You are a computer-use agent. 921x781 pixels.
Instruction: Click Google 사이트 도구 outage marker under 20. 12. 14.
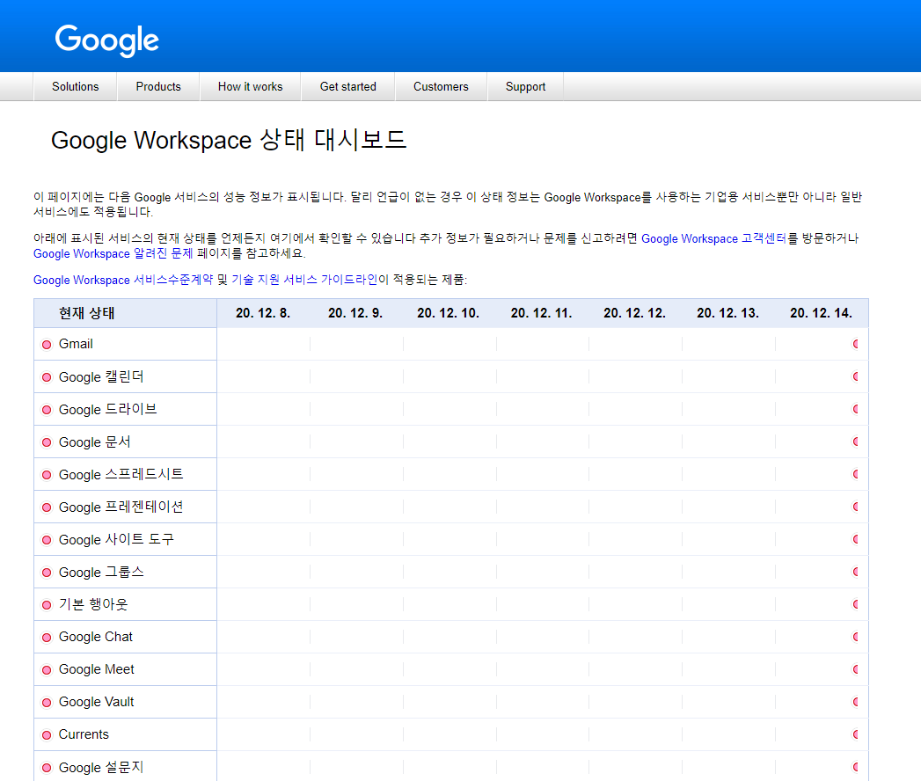856,539
